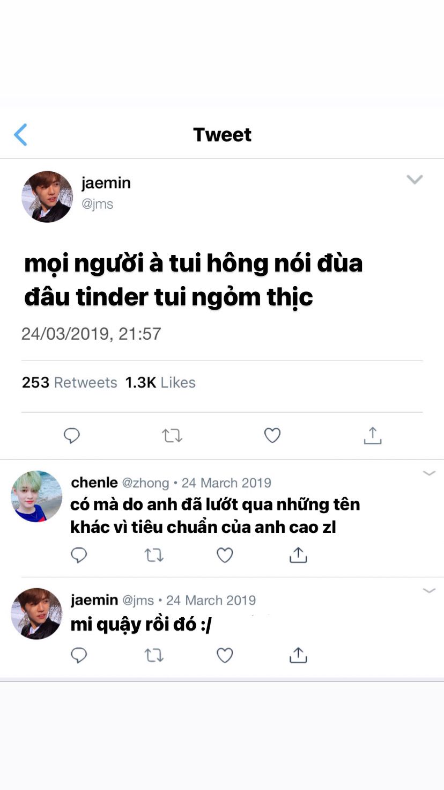Share chenle's reply

click(298, 555)
